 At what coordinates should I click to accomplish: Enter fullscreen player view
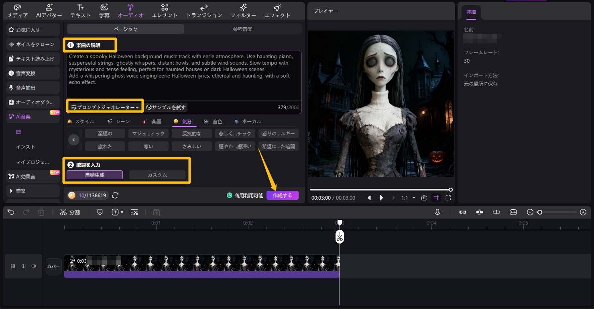point(448,198)
